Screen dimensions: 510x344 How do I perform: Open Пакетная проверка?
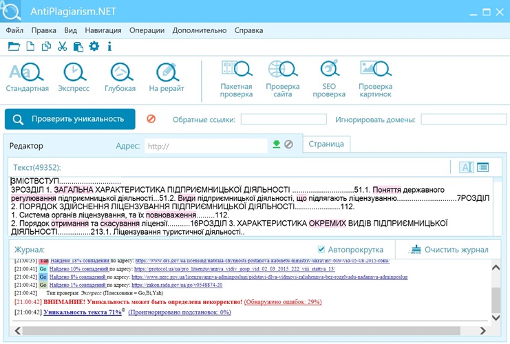point(237,79)
